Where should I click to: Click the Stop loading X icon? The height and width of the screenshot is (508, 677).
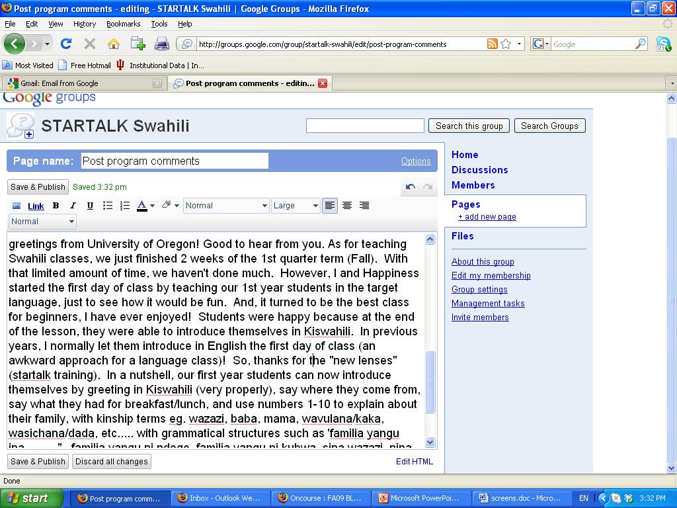click(x=90, y=44)
